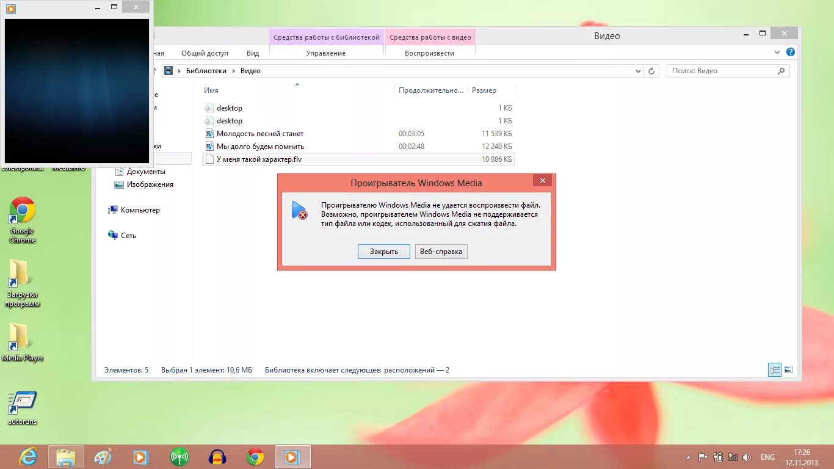Switch Explorer to details view
834x469 pixels.
tap(775, 369)
